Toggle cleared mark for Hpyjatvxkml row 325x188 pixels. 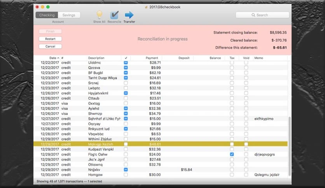(126, 93)
